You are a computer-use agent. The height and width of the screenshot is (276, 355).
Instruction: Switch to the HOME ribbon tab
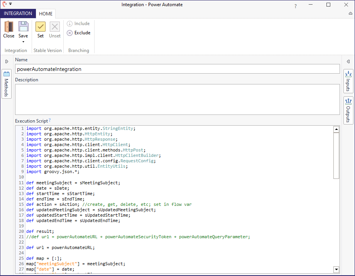click(x=46, y=14)
